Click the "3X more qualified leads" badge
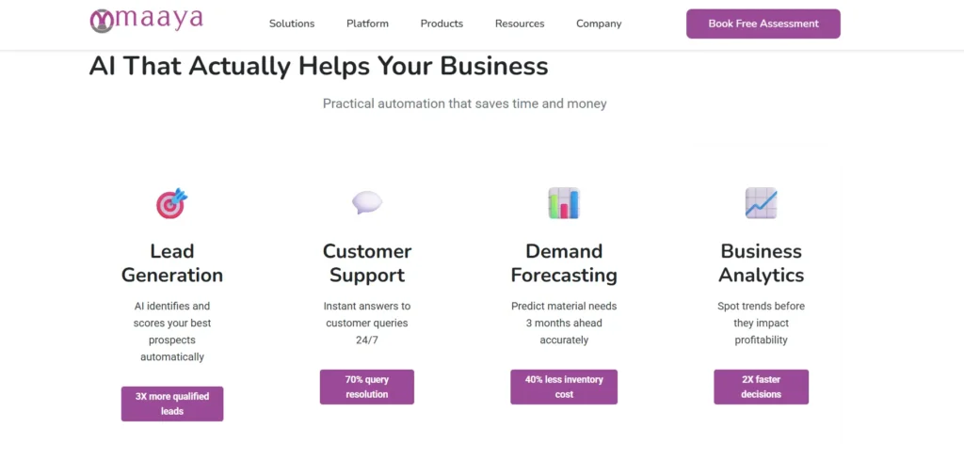Image resolution: width=964 pixels, height=459 pixels. (172, 404)
